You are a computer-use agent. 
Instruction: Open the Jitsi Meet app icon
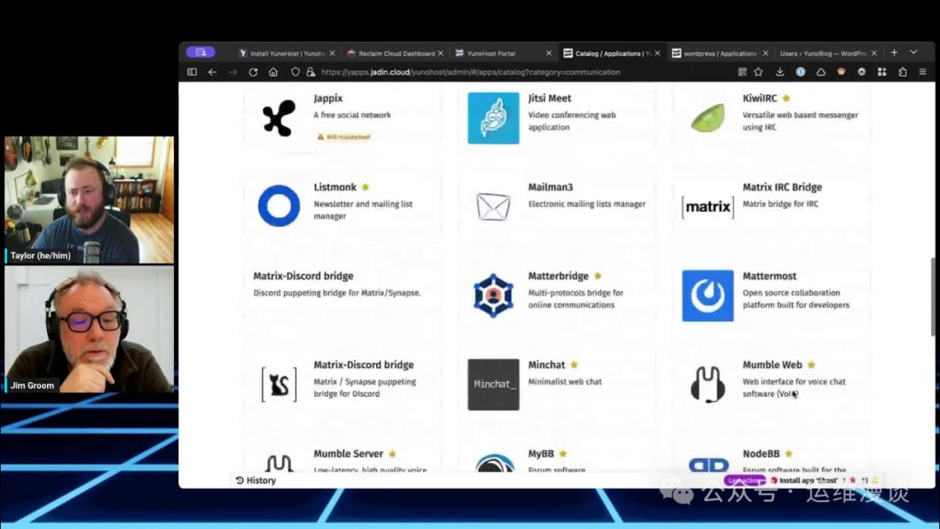tap(493, 118)
